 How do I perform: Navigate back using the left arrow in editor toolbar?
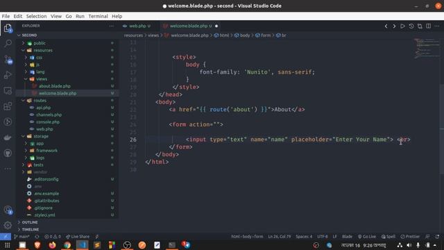coord(386,26)
